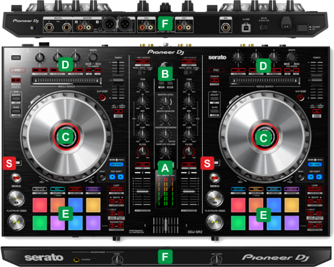Click left deck FX1 effect knob 1

(40, 57)
